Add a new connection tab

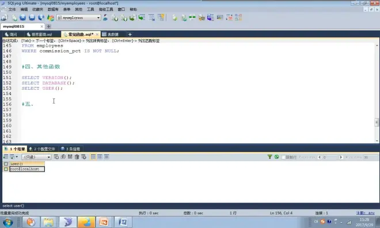click(48, 26)
